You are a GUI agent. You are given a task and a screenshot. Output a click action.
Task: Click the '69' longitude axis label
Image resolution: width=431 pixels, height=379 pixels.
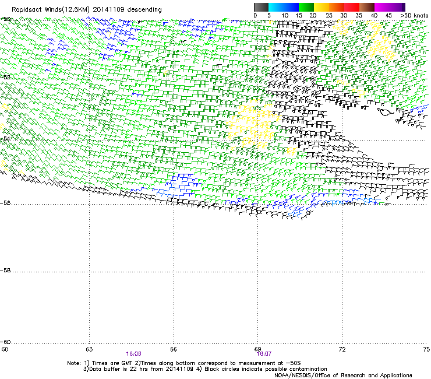(x=257, y=349)
